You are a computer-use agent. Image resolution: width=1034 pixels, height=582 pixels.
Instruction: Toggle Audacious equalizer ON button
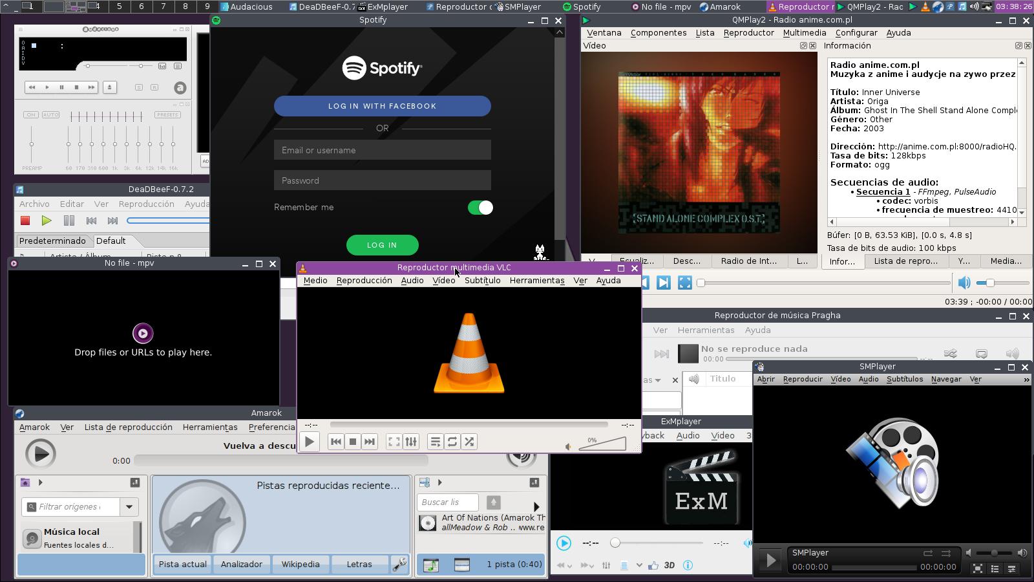pyautogui.click(x=31, y=115)
